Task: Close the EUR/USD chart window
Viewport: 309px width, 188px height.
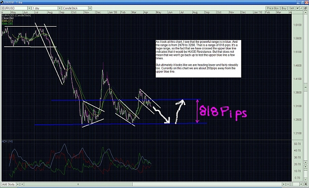Action: point(307,2)
